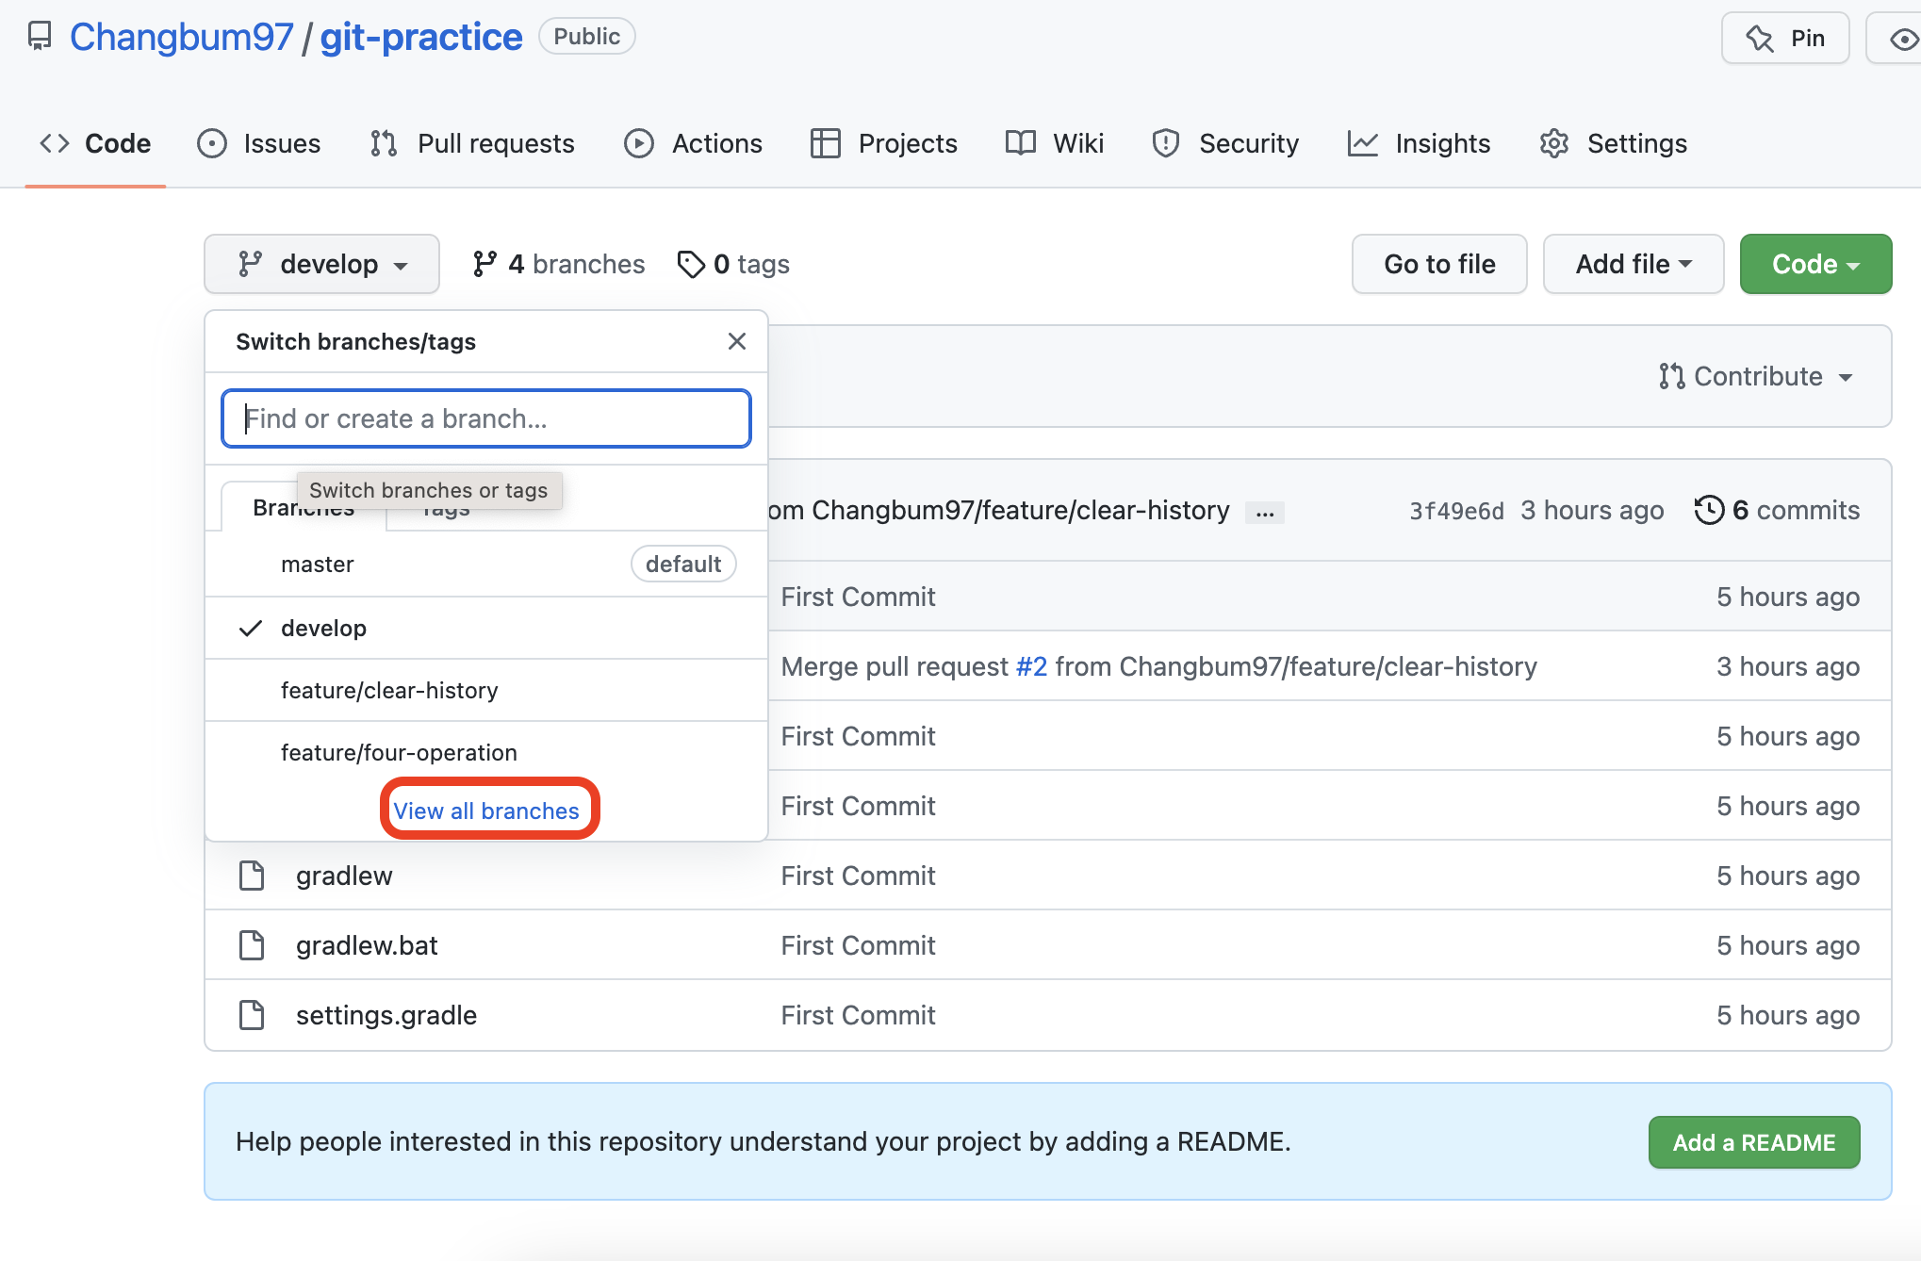This screenshot has height=1261, width=1921.
Task: Click the repository icon beside Changbum97
Action: pyautogui.click(x=39, y=37)
